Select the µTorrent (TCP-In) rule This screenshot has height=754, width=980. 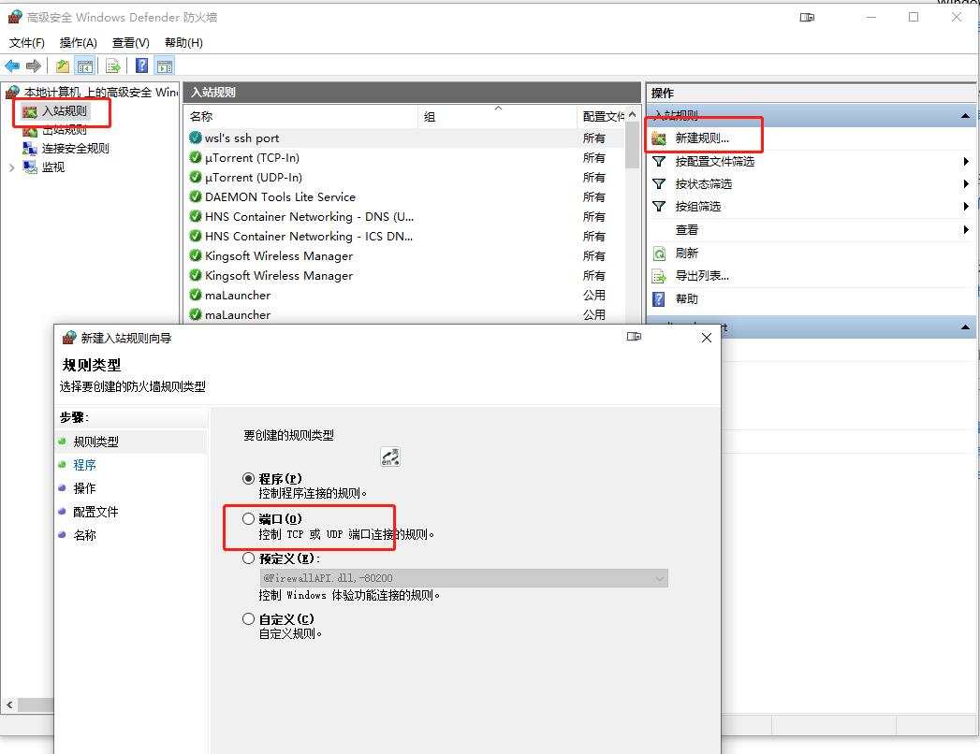coord(404,158)
